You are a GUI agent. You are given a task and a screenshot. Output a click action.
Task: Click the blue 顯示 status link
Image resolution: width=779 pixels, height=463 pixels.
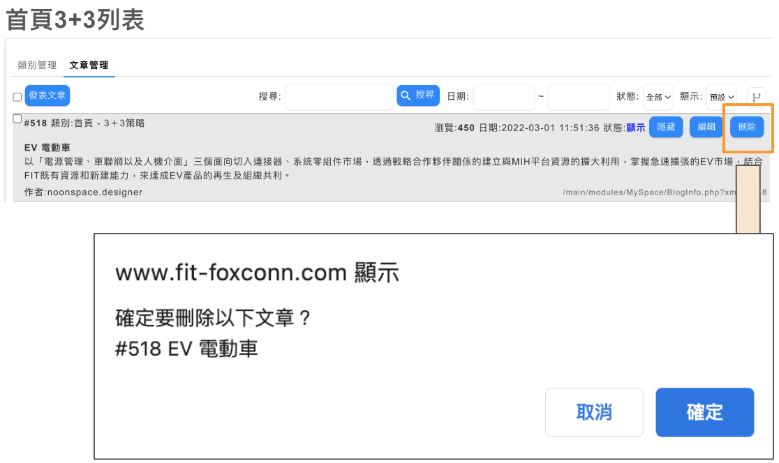635,128
